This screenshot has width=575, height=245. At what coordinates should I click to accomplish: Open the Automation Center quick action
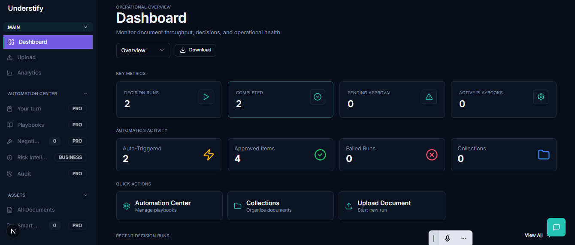[169, 206]
